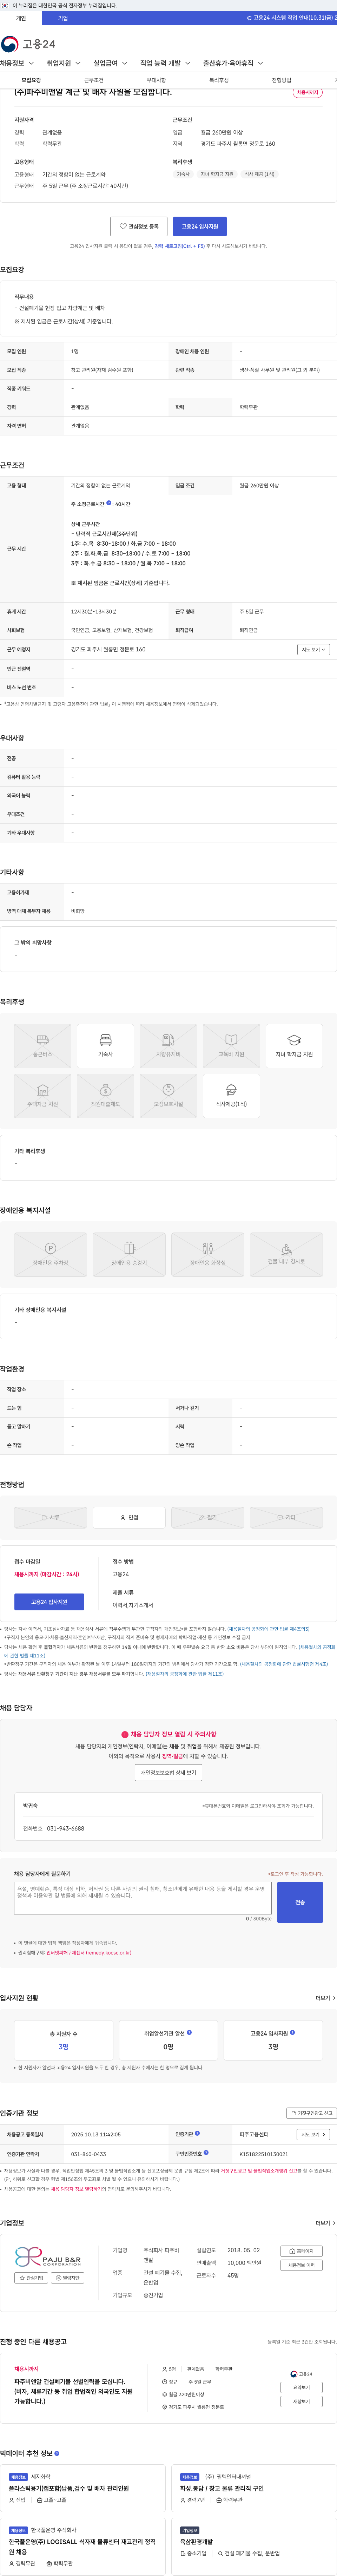Click 더보기 next to 기업정보

coord(325,2223)
